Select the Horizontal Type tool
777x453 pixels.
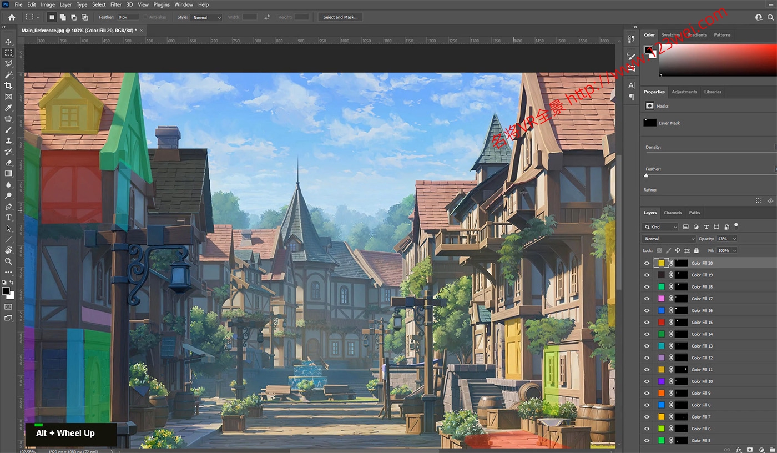click(x=8, y=218)
